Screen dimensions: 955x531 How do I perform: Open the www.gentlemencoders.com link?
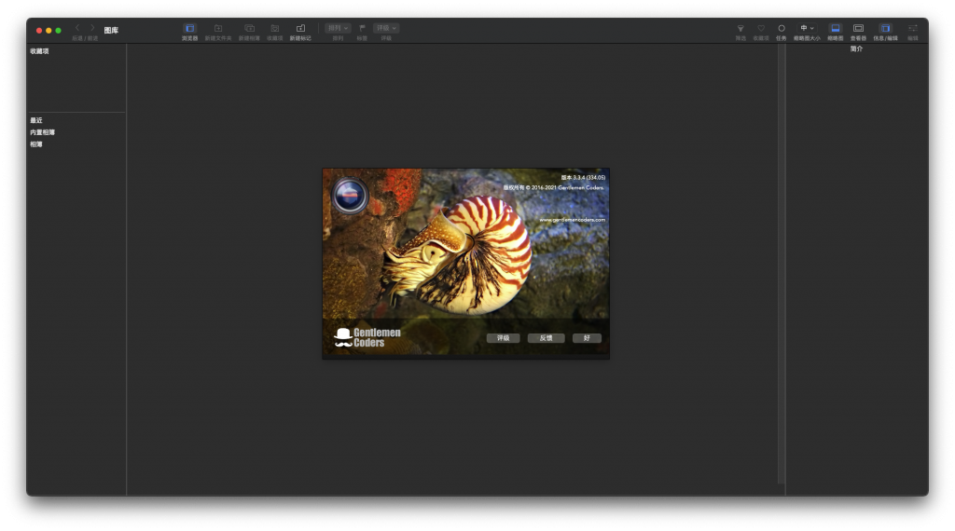(x=572, y=220)
